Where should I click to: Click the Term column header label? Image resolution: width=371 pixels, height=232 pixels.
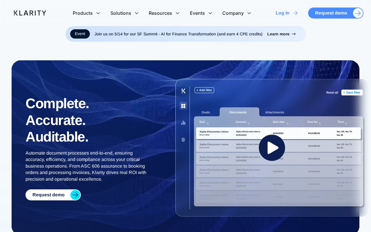(x=341, y=122)
